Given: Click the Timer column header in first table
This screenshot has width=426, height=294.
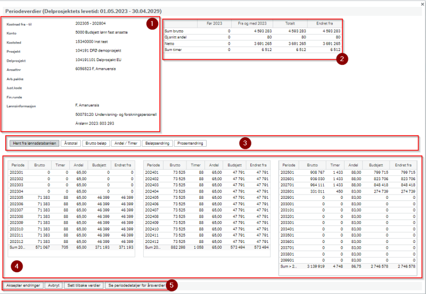Looking at the screenshot, I should 60,165.
